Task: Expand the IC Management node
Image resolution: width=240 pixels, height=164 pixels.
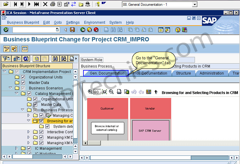Action: point(16,148)
